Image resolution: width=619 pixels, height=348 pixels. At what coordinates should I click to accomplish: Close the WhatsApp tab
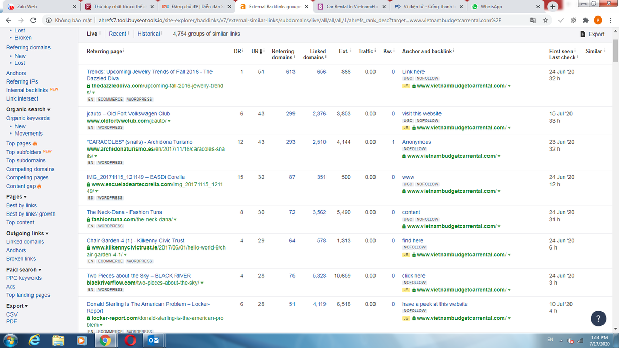tap(539, 7)
